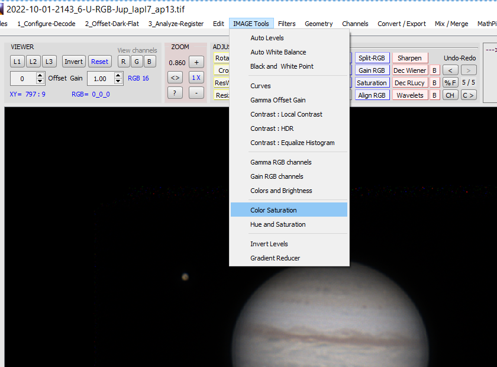Screen dimensions: 497x367
Task: View only the B channel
Action: point(149,62)
